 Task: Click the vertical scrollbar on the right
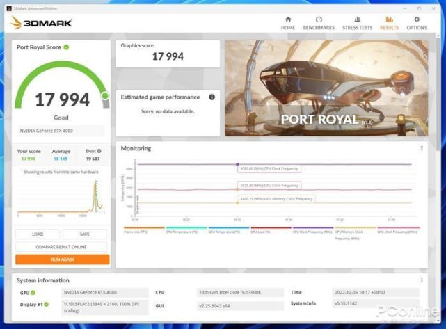click(438, 94)
